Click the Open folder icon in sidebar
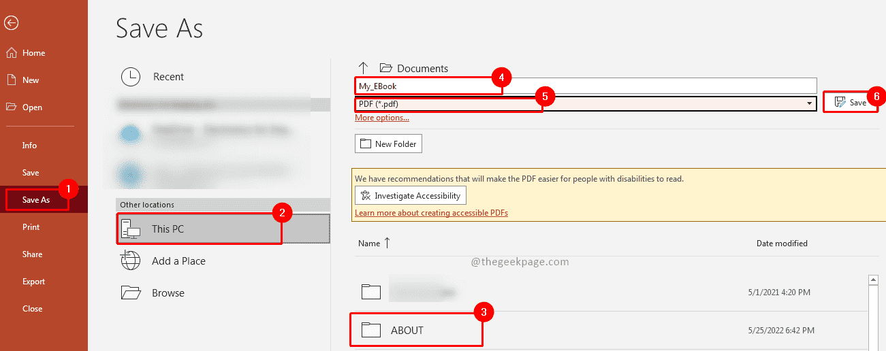 (11, 107)
